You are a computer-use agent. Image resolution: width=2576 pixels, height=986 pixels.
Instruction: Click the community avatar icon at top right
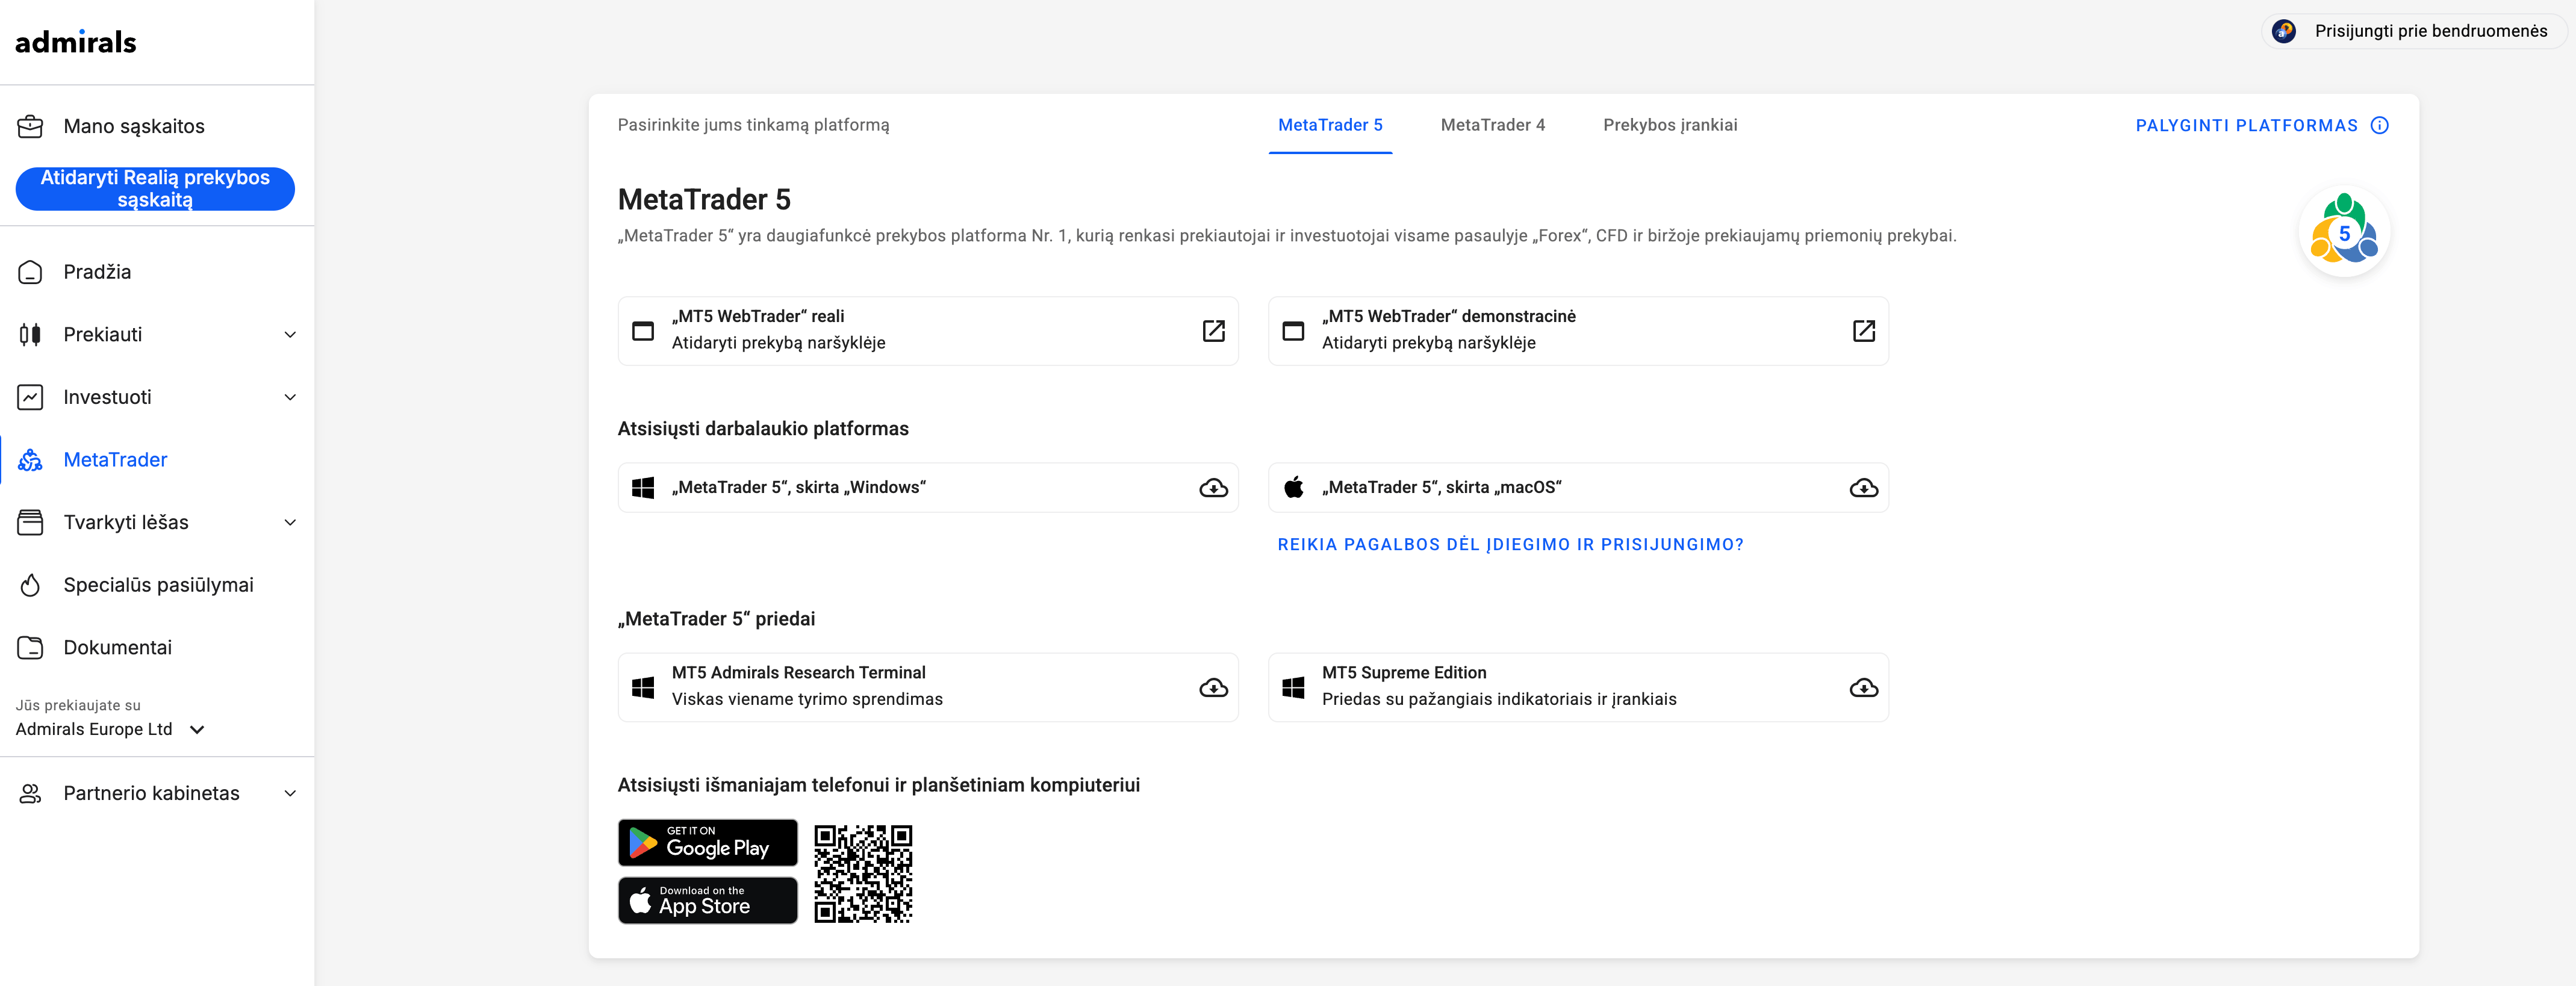(x=2284, y=31)
